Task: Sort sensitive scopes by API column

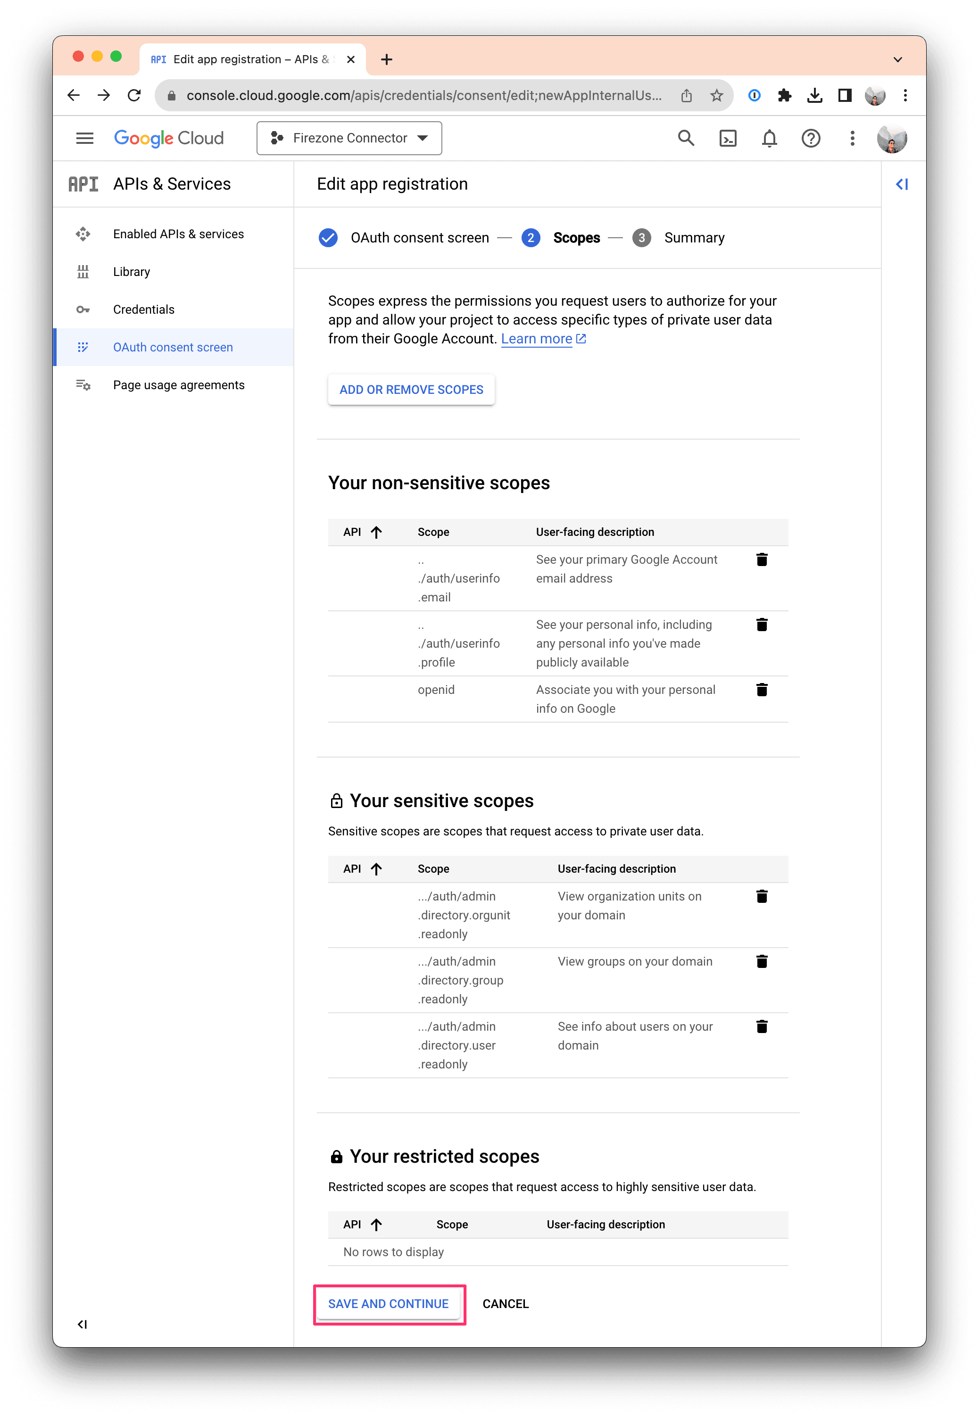Action: (x=363, y=868)
